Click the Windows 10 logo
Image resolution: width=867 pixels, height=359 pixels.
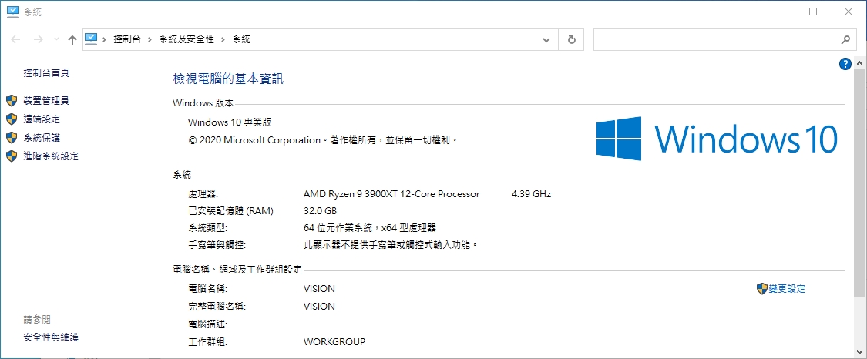point(717,138)
